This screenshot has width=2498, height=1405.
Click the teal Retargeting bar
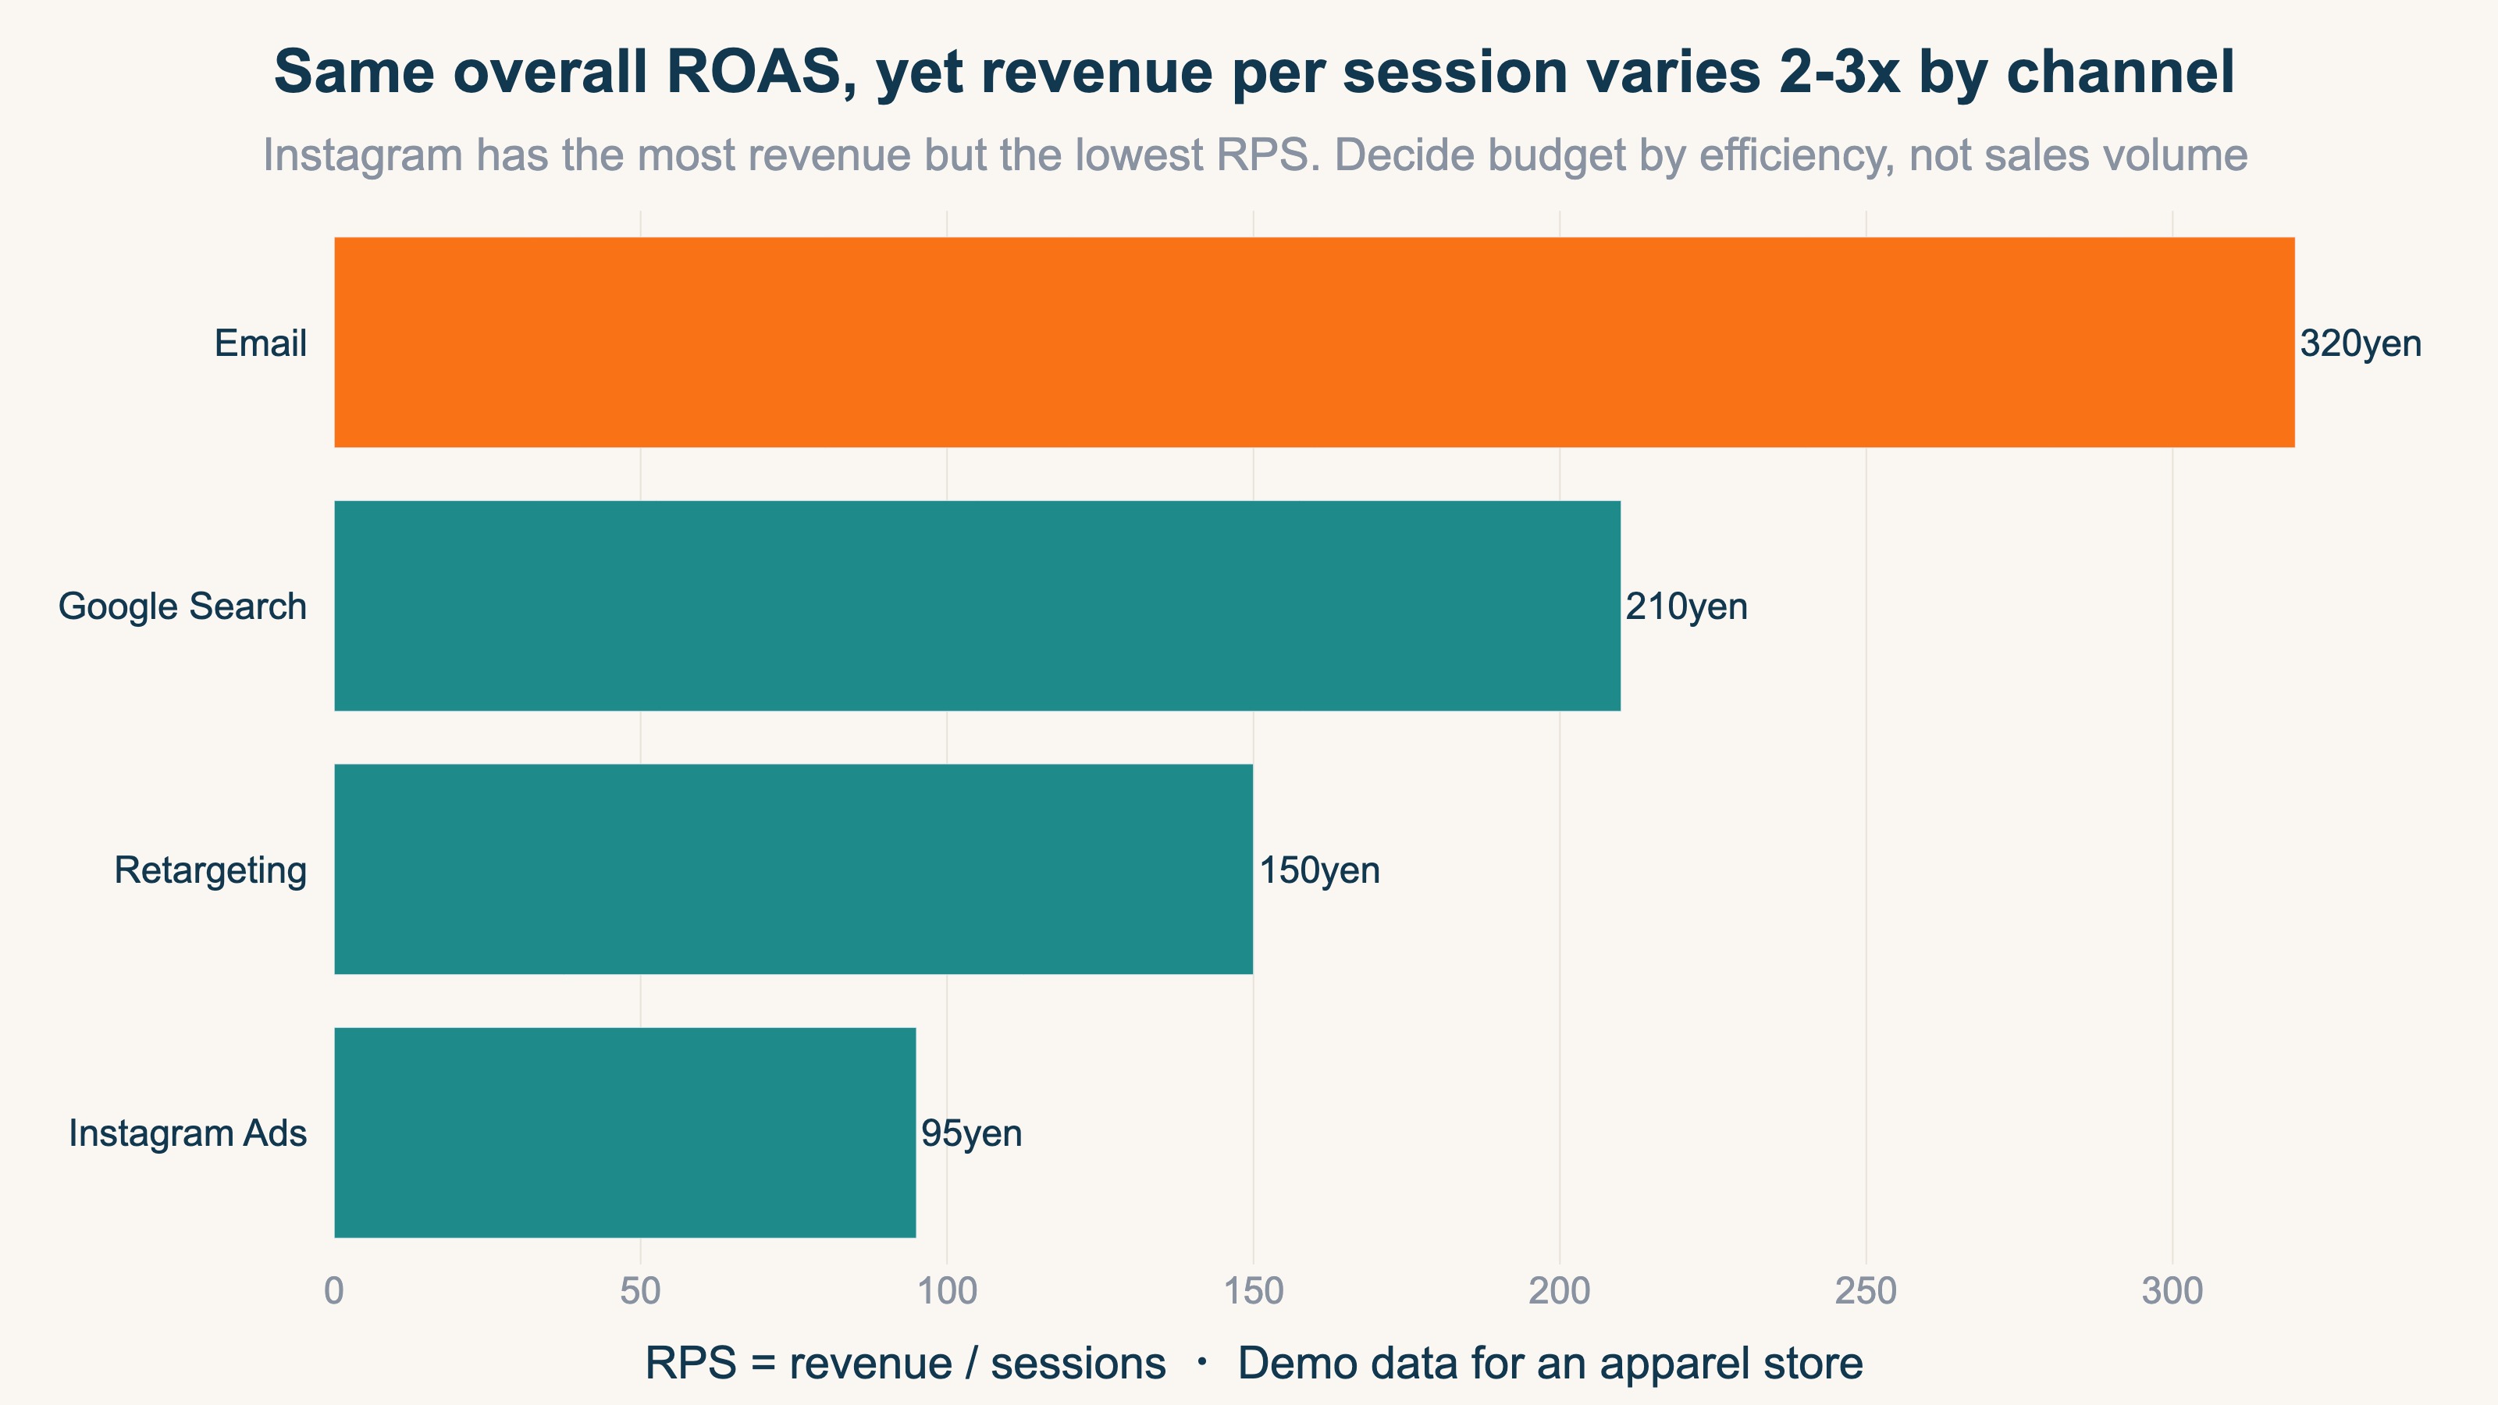coord(793,869)
